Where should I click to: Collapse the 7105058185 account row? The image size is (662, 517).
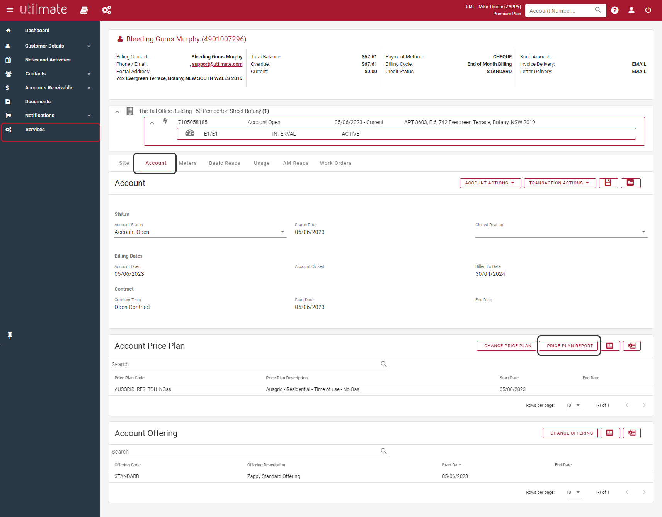152,123
